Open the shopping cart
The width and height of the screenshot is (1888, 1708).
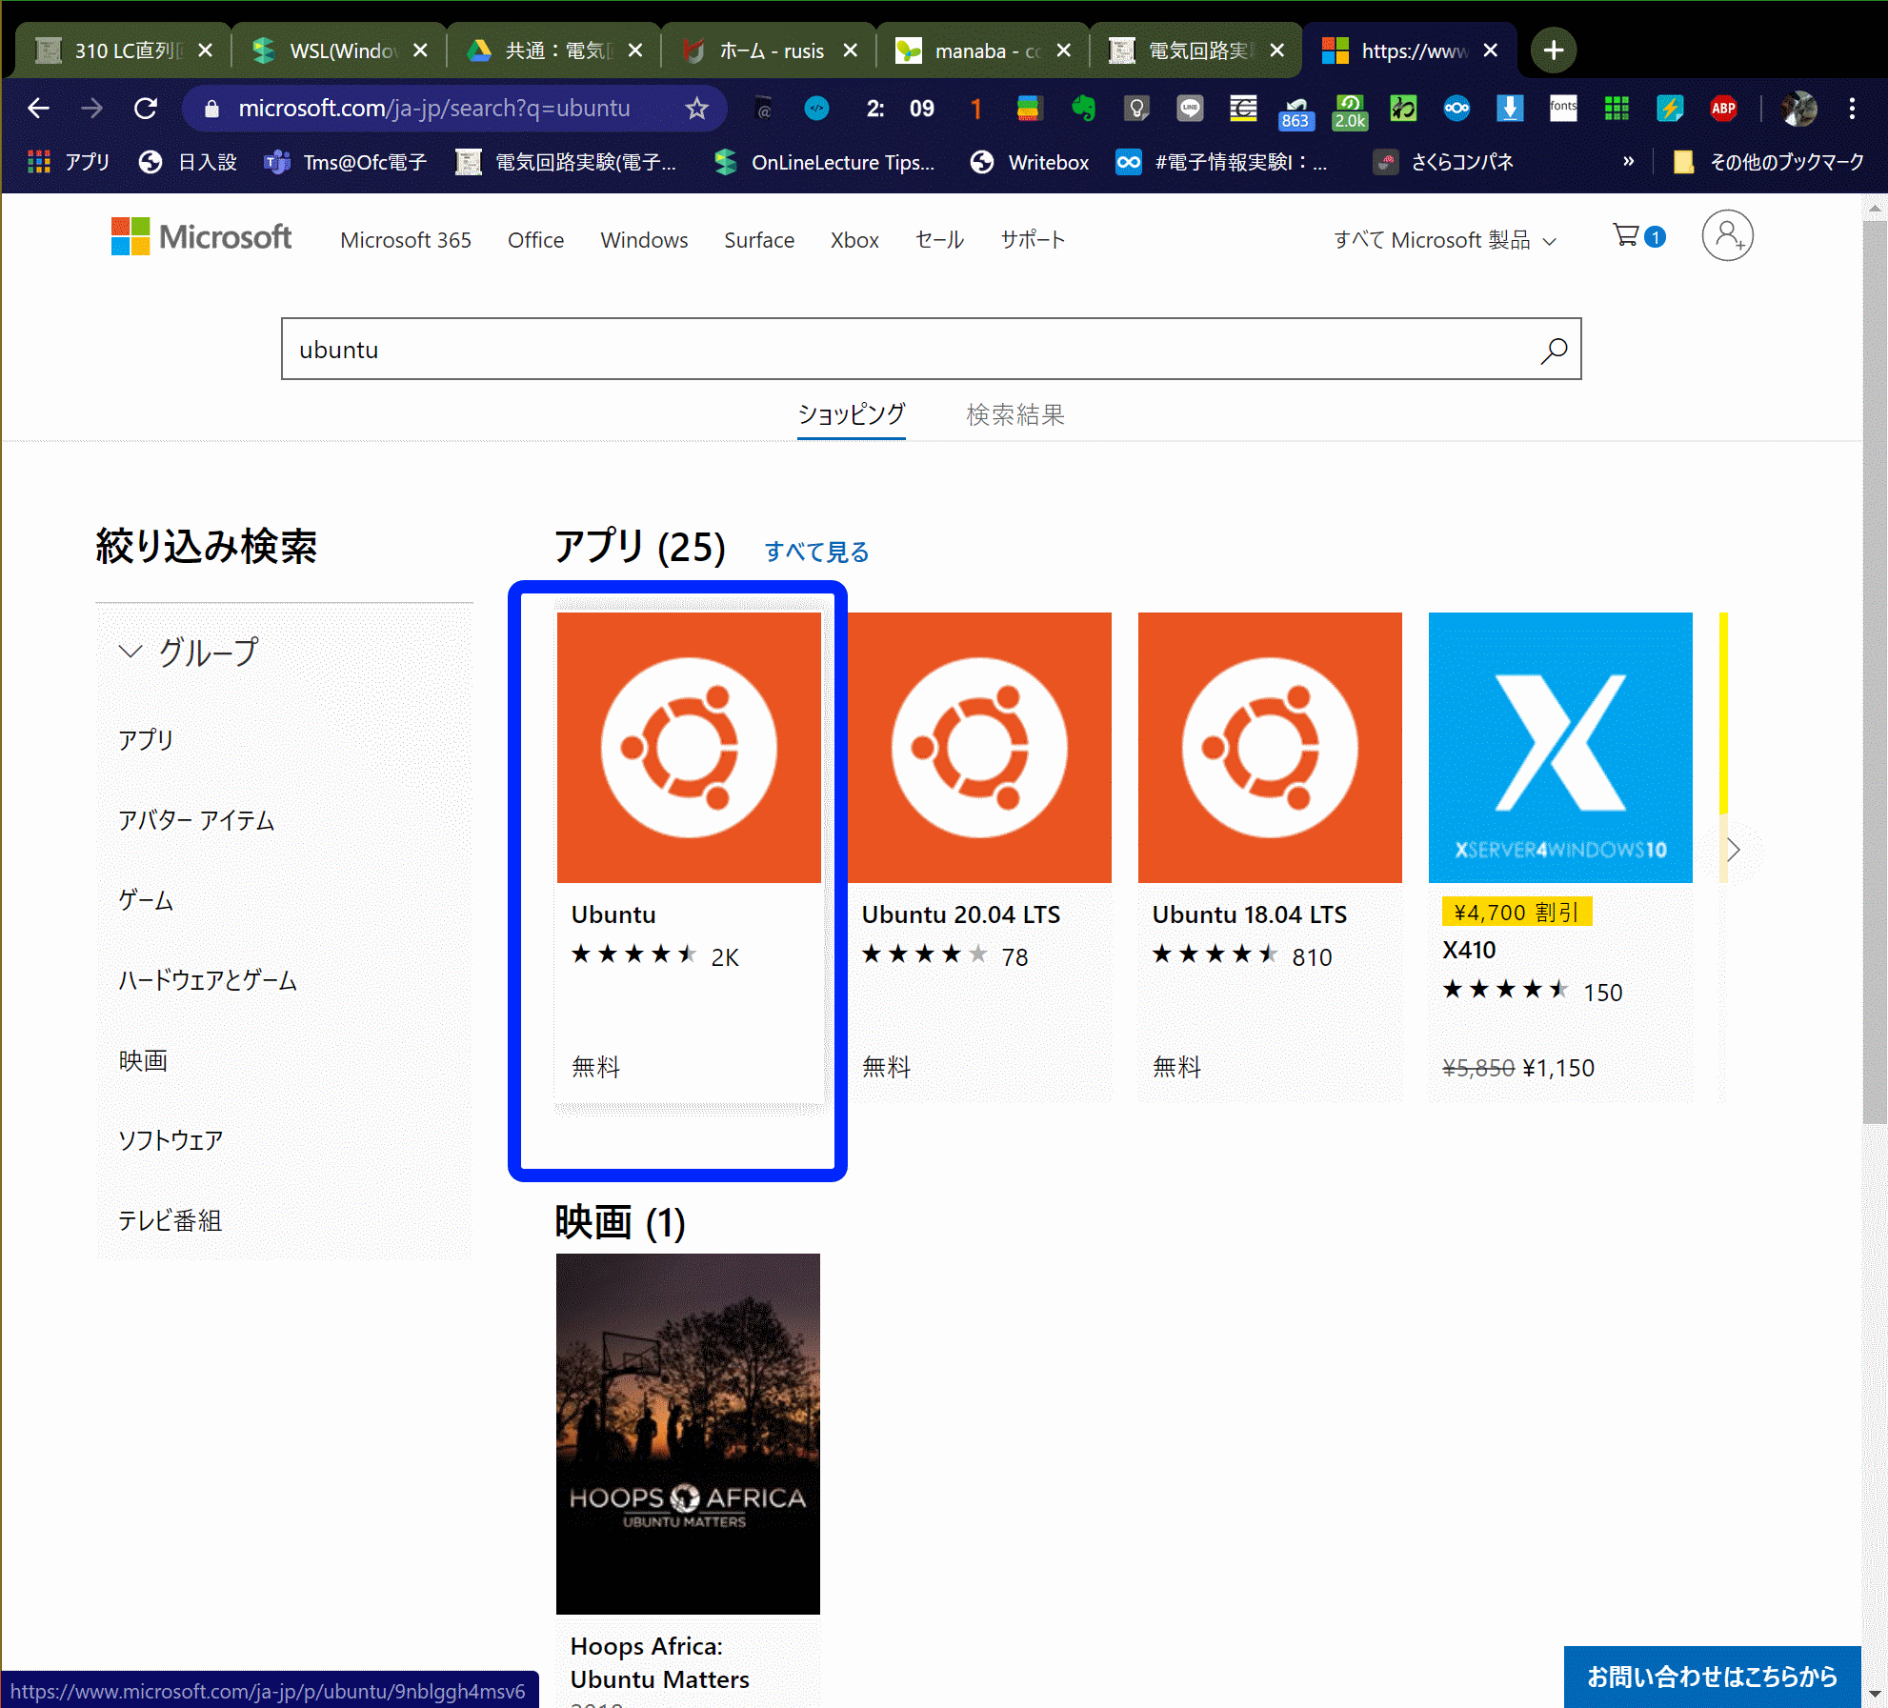pyautogui.click(x=1637, y=236)
